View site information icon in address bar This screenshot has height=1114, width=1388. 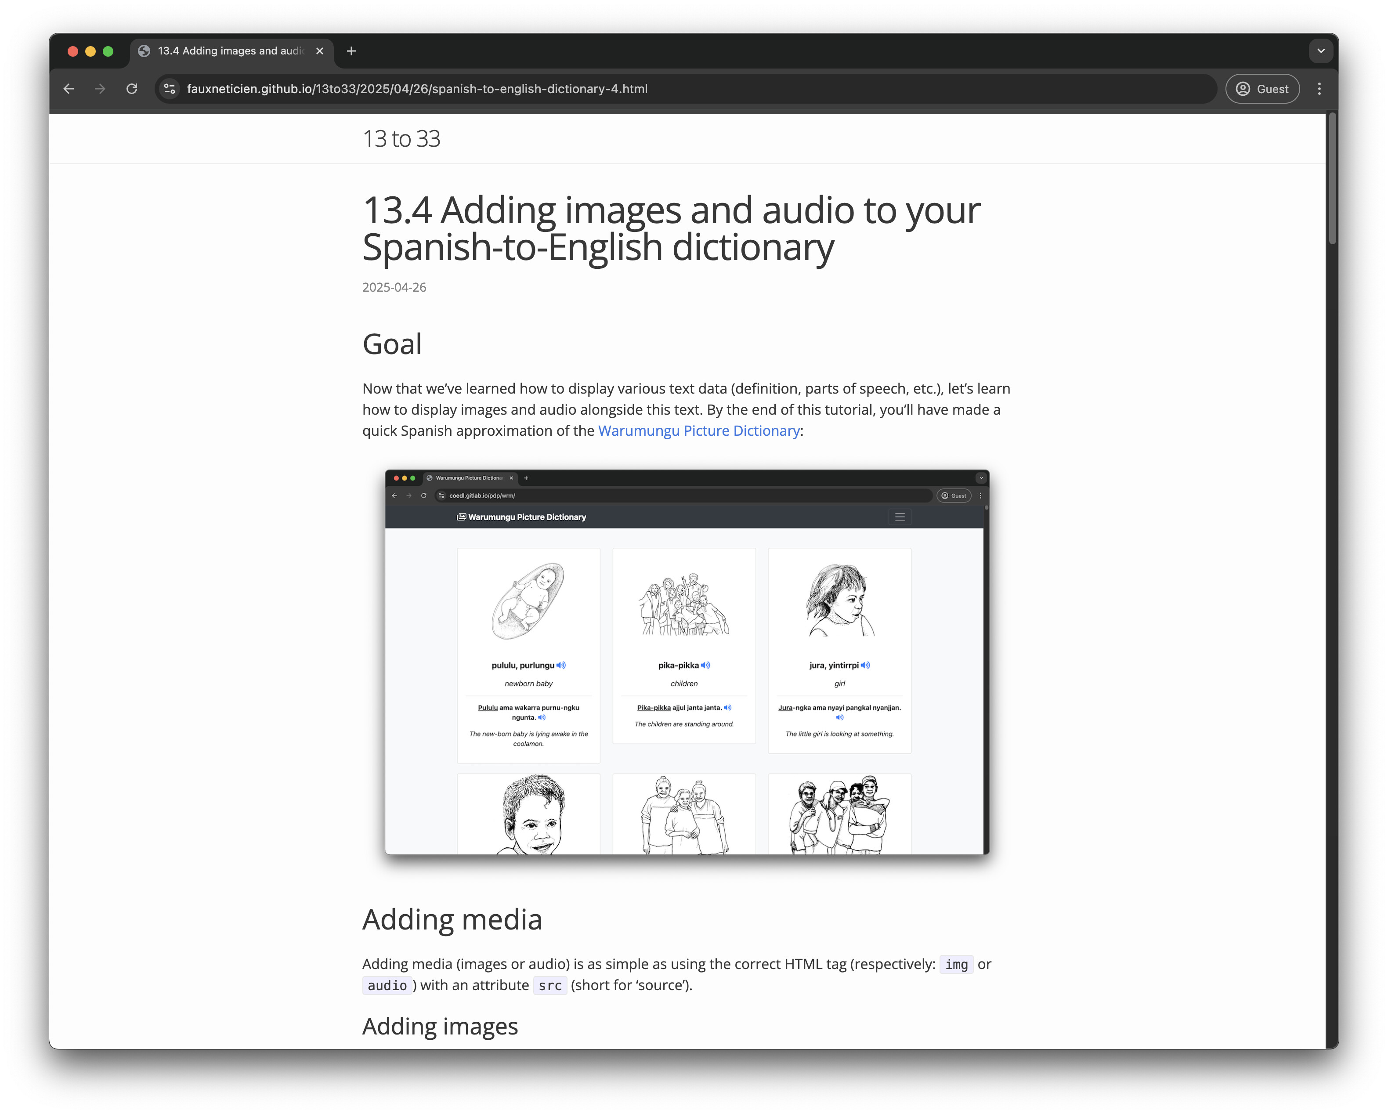(x=170, y=89)
